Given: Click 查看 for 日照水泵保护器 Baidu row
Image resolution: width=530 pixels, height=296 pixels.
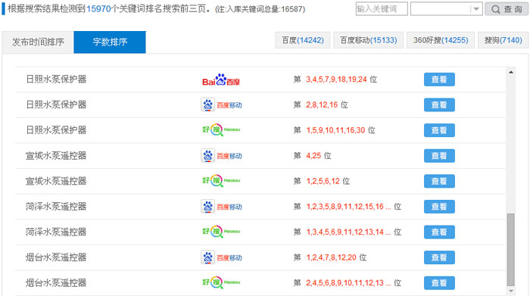Looking at the screenshot, I should (x=439, y=79).
